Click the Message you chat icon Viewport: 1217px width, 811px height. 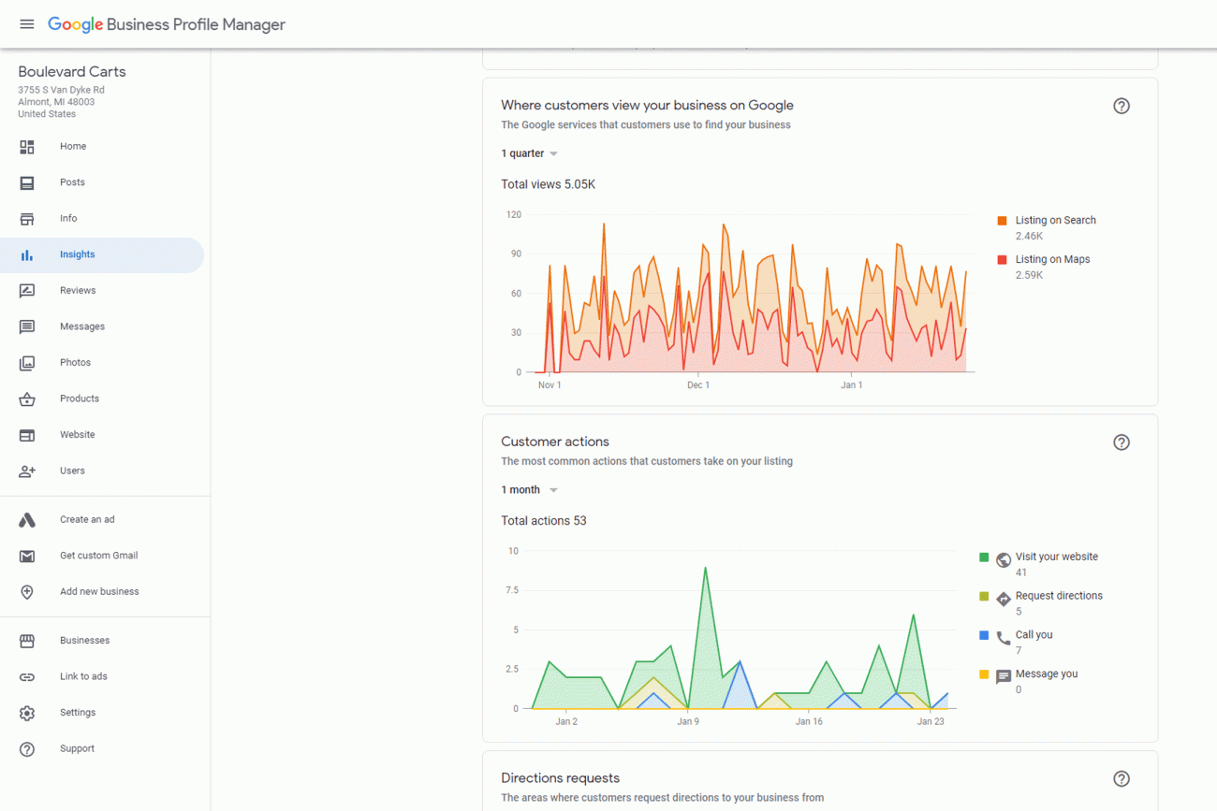(x=1004, y=677)
